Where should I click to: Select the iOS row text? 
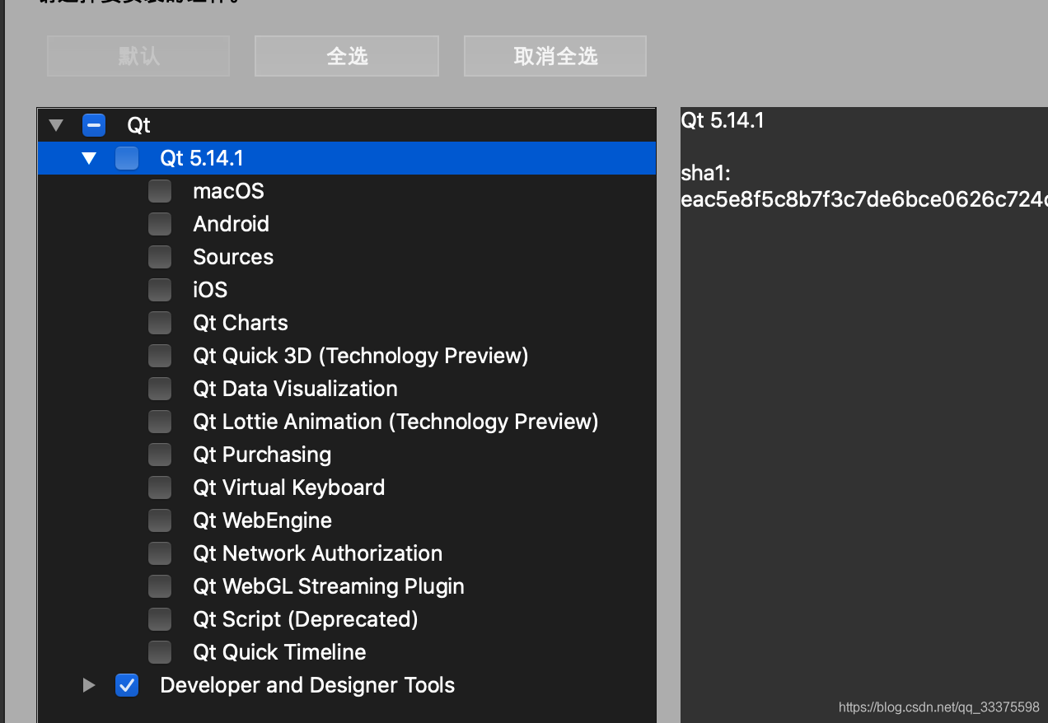210,290
